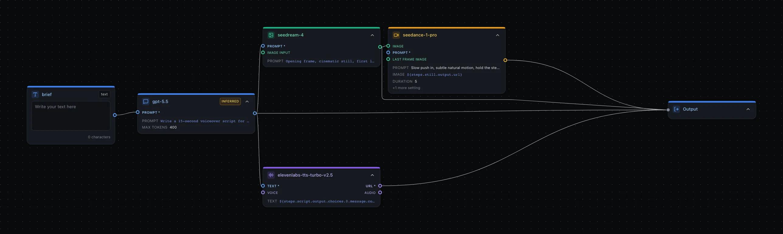Image resolution: width=783 pixels, height=234 pixels.
Task: Click the Output node input port
Action: click(x=668, y=110)
